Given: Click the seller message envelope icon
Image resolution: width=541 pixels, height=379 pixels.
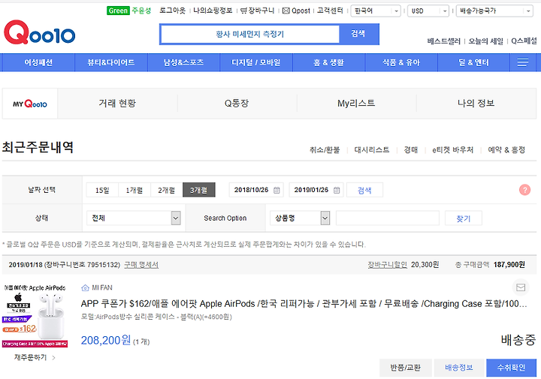Looking at the screenshot, I should (x=520, y=287).
